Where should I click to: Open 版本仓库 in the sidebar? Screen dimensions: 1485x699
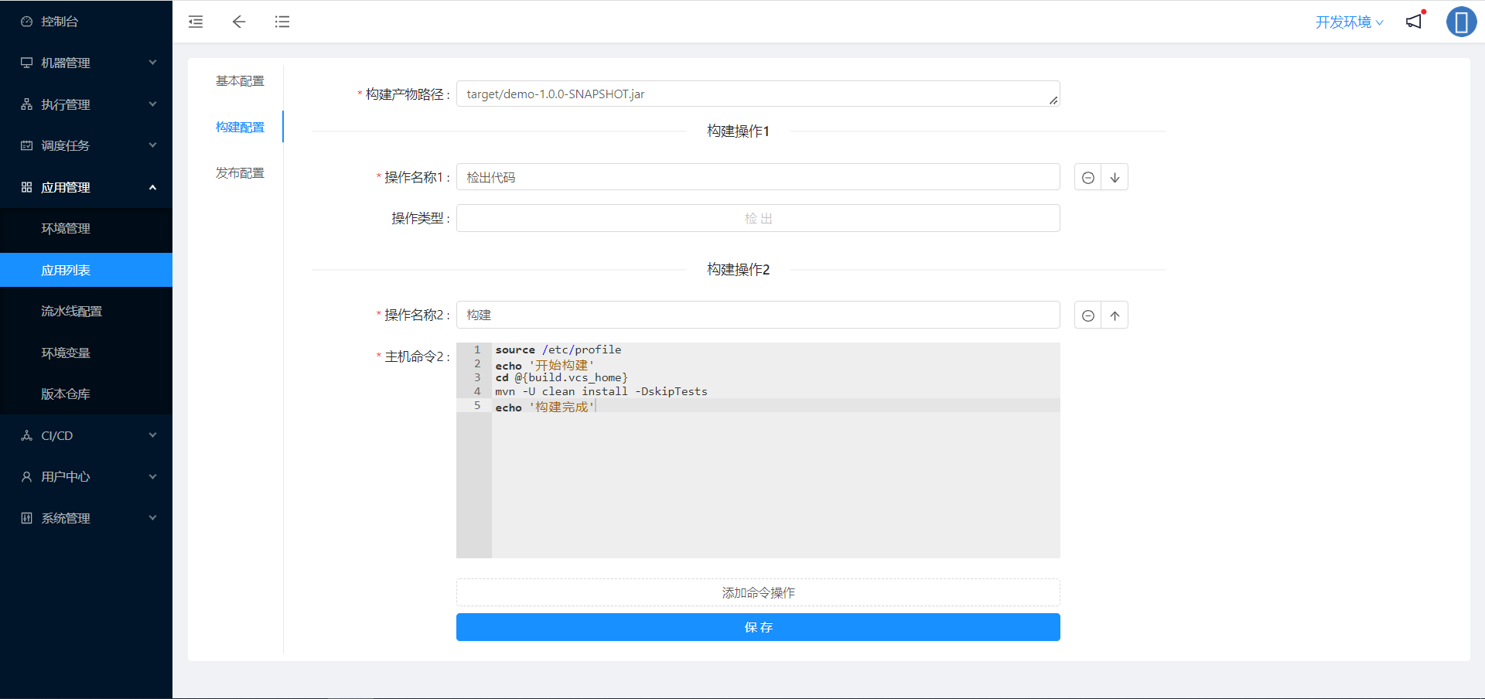coord(86,394)
